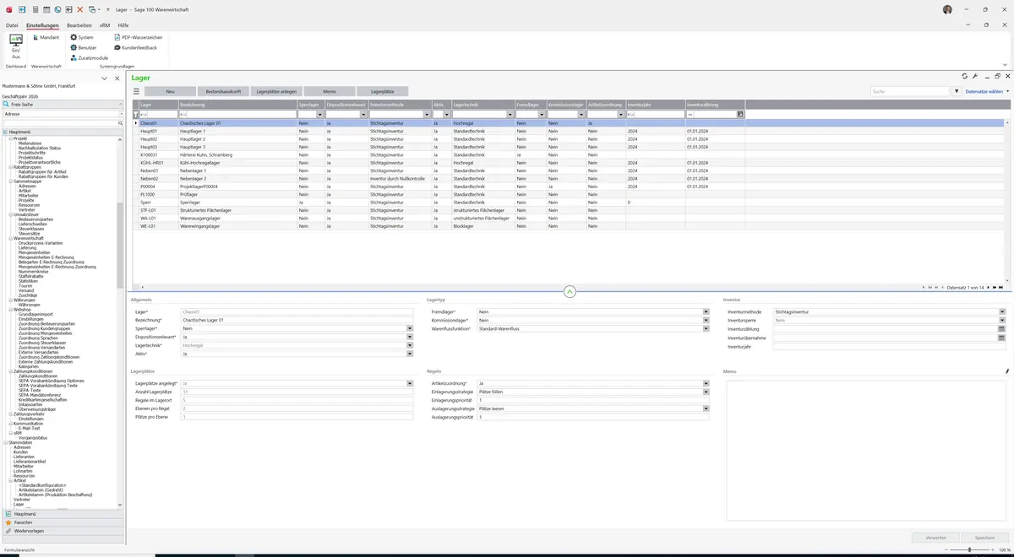The width and height of the screenshot is (1014, 557).
Task: Click the Einlagerungspriorität input field
Action: click(593, 400)
